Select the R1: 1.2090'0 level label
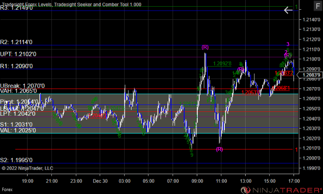The image size is (323, 194). point(16,66)
